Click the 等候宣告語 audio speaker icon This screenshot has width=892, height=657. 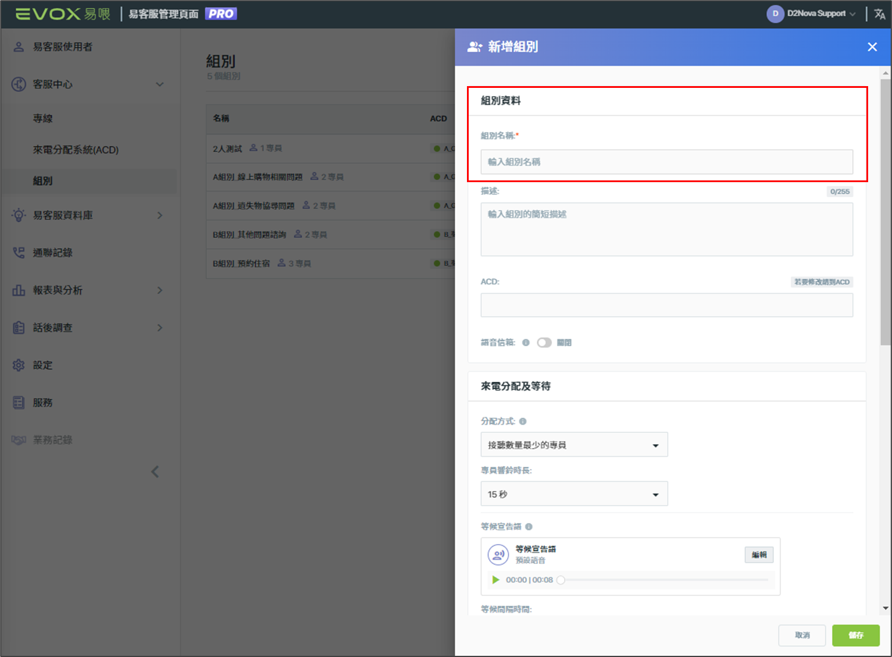(498, 555)
